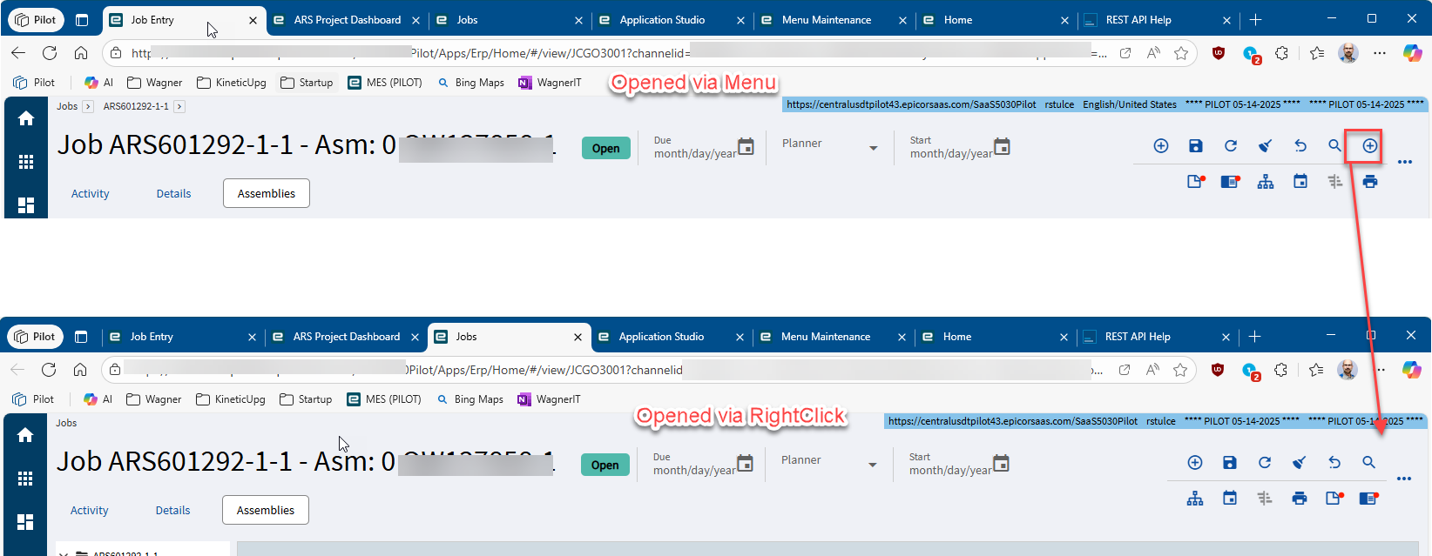The image size is (1432, 556).
Task: Click favorites star in top browser address bar
Action: [1181, 53]
